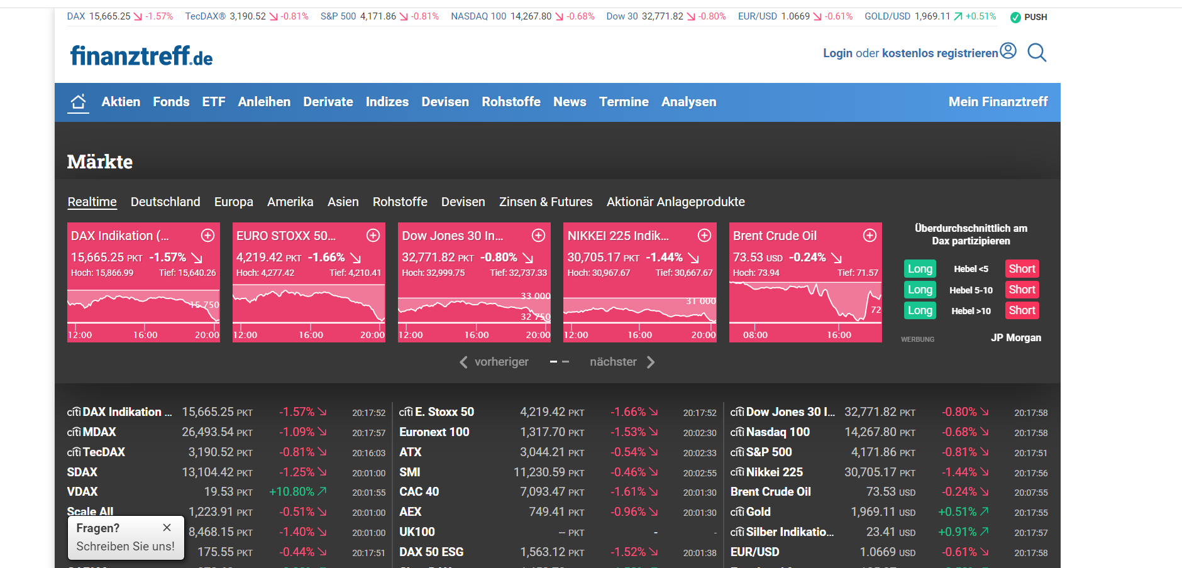This screenshot has height=568, width=1182.
Task: Click kostenlos registrieren link
Action: [940, 53]
